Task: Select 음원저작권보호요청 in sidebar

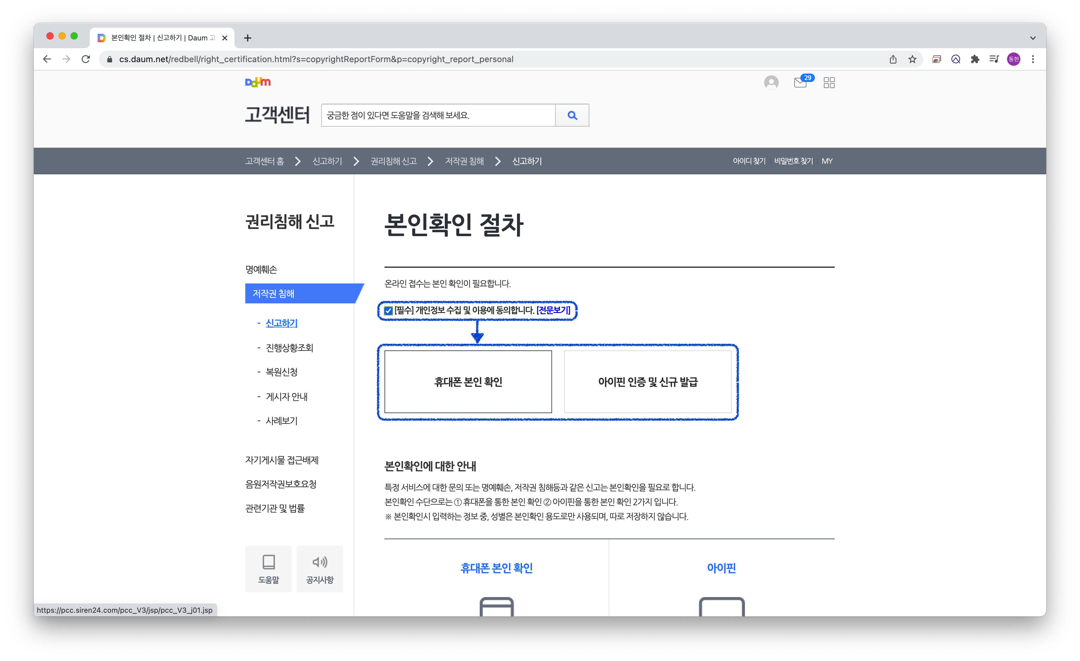Action: (x=281, y=484)
